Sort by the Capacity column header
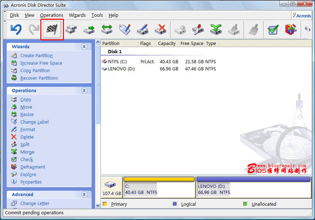The height and width of the screenshot is (220, 315). click(168, 44)
